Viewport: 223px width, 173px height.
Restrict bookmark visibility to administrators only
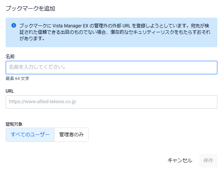pos(72,135)
